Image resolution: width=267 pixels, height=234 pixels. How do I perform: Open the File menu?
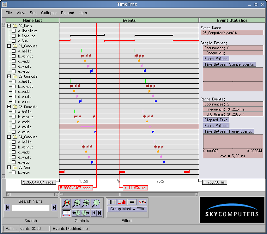click(x=9, y=13)
